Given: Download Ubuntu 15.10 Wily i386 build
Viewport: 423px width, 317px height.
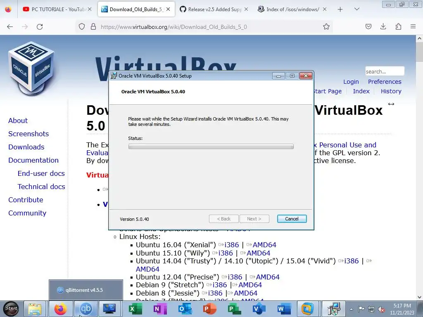Looking at the screenshot, I should [x=226, y=253].
